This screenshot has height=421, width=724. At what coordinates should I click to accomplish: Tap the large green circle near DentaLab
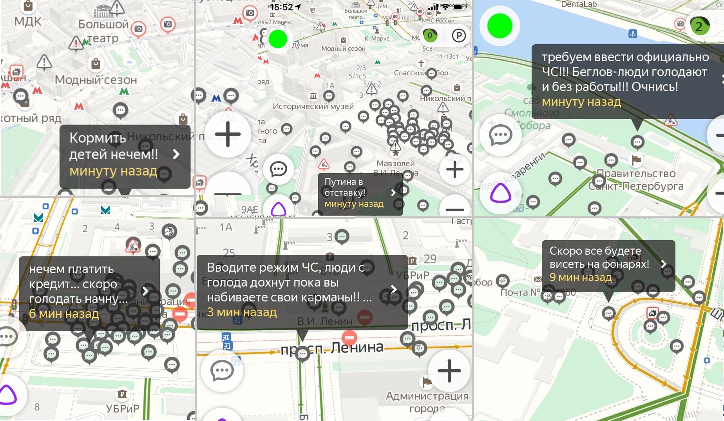point(500,26)
